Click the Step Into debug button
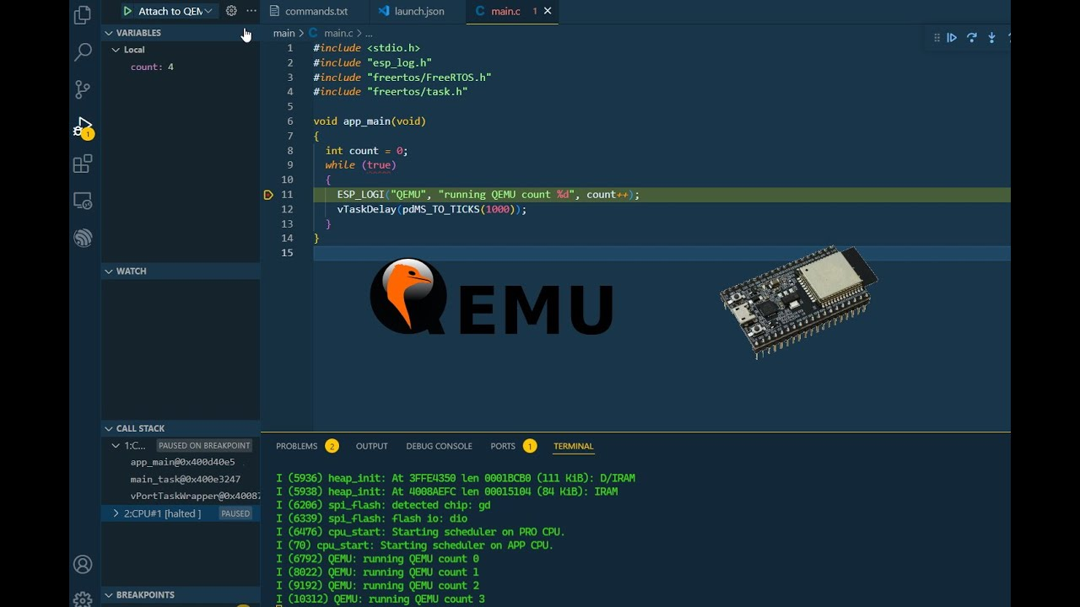The height and width of the screenshot is (607, 1080). pyautogui.click(x=991, y=38)
